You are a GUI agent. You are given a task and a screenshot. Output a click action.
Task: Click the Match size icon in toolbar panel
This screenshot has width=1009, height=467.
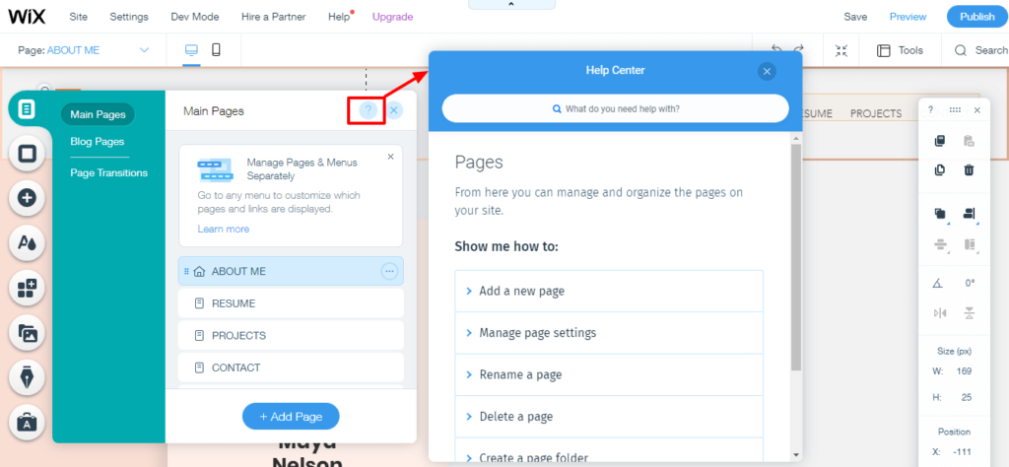point(970,244)
